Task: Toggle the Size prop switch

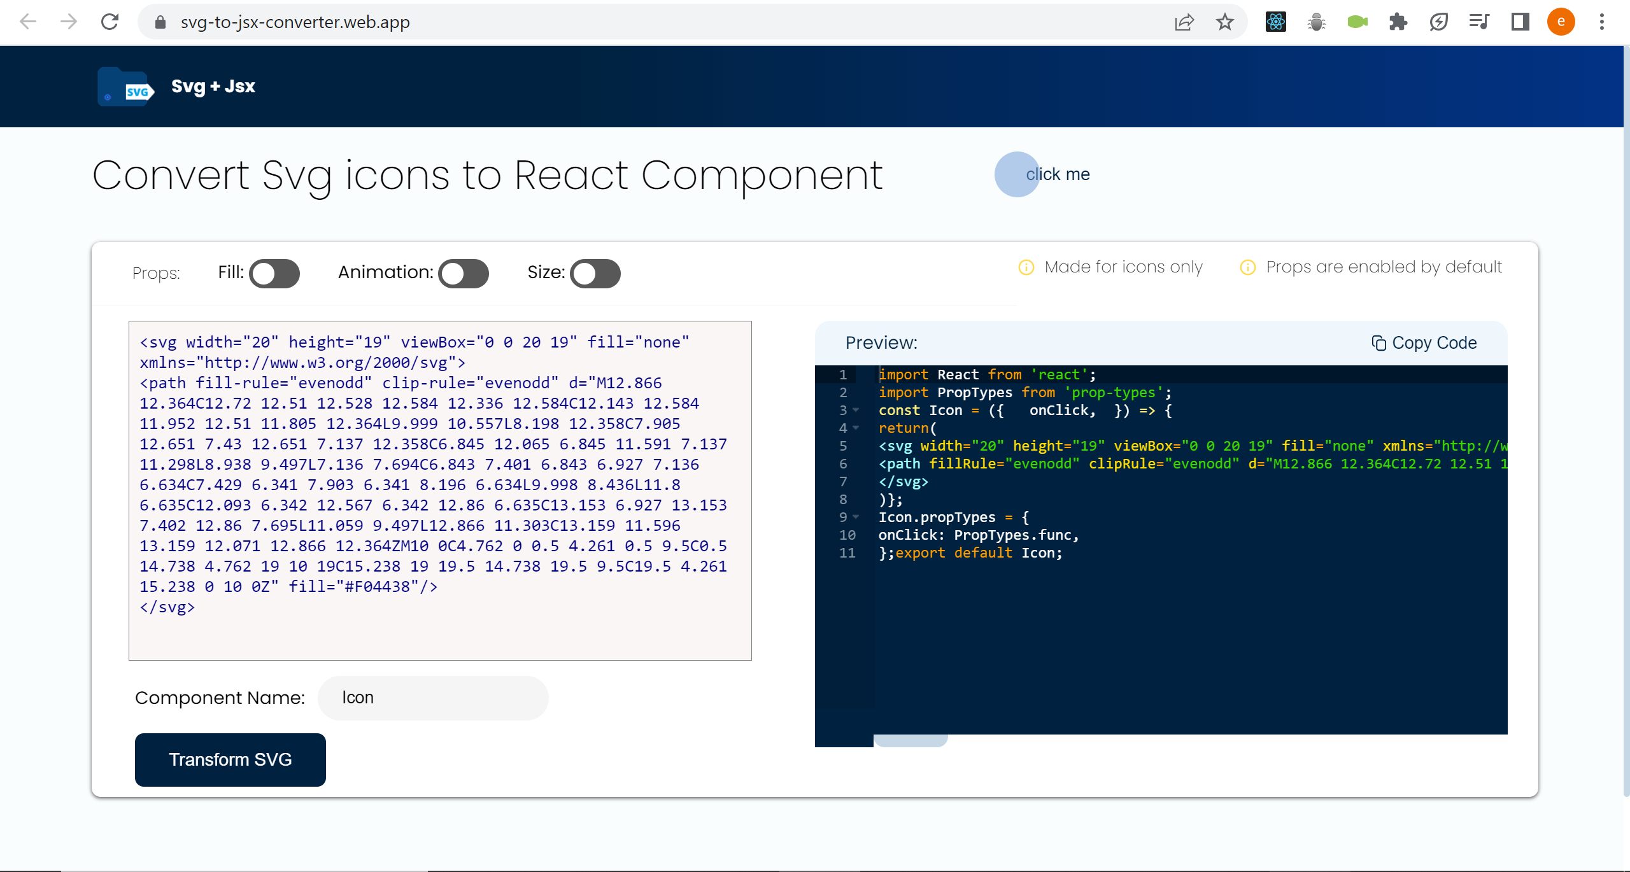Action: pos(595,274)
